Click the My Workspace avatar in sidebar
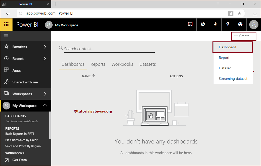 coord(6,105)
